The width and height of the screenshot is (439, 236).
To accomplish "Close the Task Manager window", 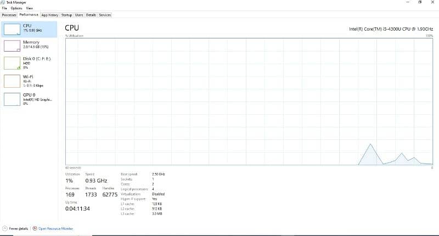I will pyautogui.click(x=432, y=2).
